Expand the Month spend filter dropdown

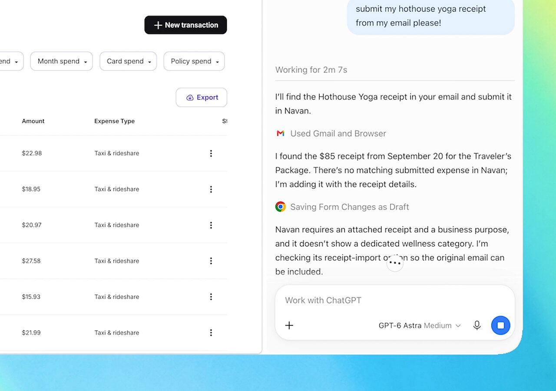click(61, 61)
